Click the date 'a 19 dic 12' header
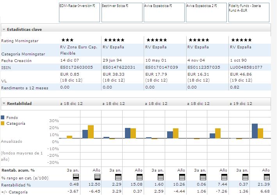The height and width of the screenshot is (195, 278). click(x=241, y=104)
